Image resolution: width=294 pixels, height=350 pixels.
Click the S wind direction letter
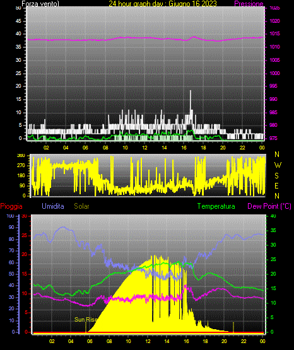point(276,176)
